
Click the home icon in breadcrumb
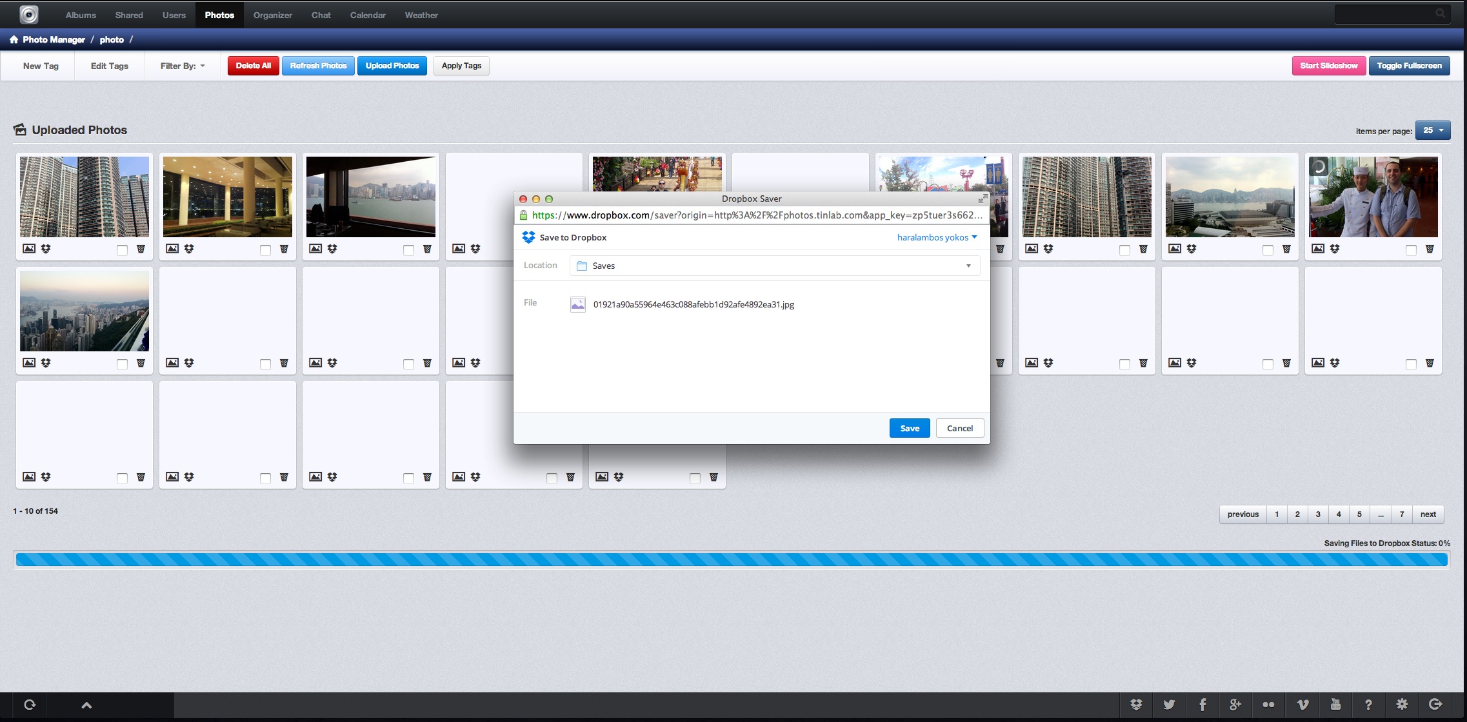(14, 39)
